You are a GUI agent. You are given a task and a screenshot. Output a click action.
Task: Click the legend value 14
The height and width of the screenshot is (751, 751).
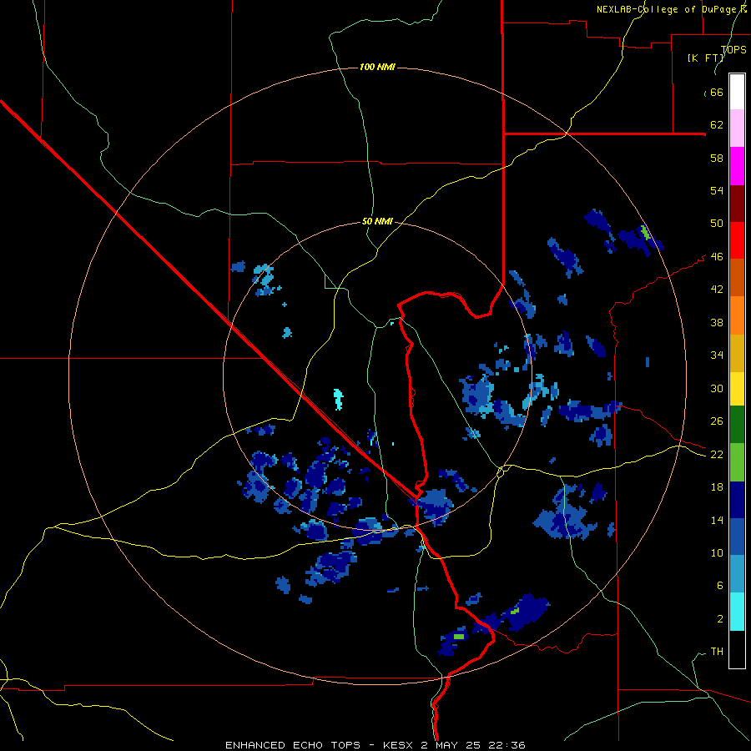717,520
